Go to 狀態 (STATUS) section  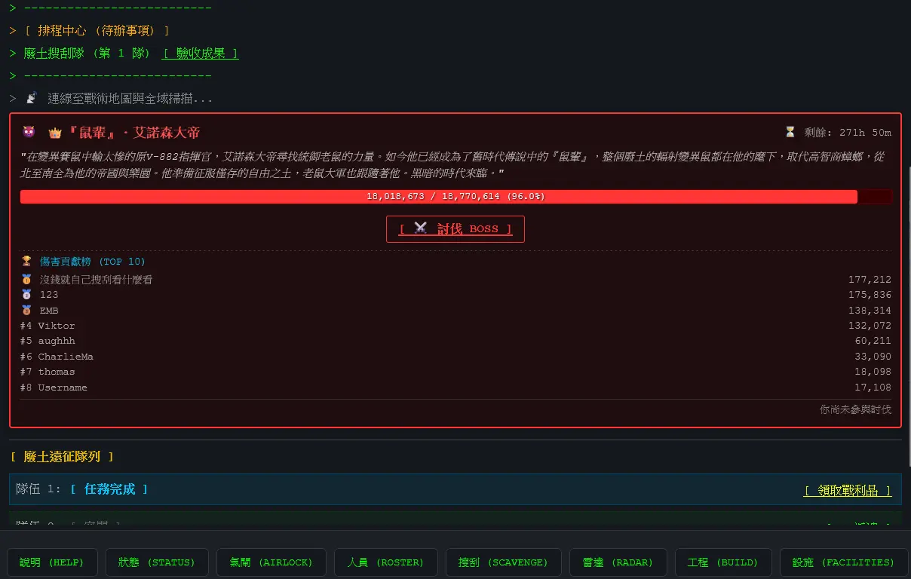click(x=156, y=562)
